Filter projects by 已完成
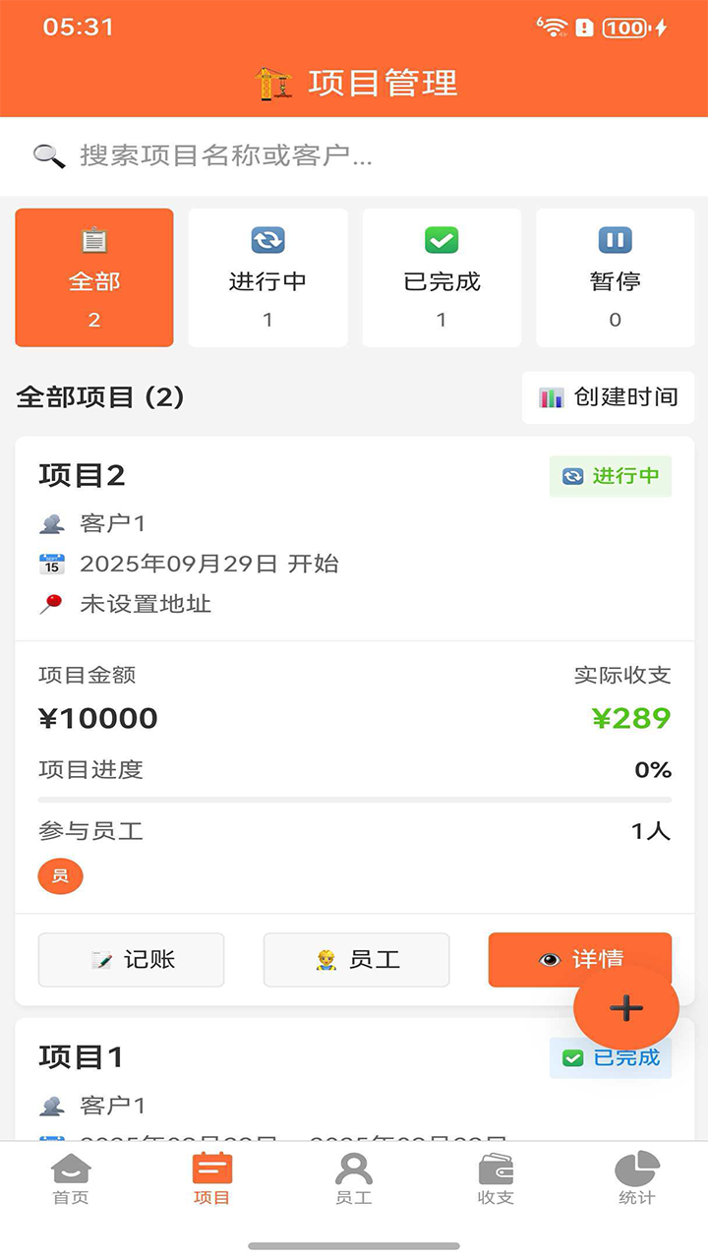The width and height of the screenshot is (708, 1259). 442,277
